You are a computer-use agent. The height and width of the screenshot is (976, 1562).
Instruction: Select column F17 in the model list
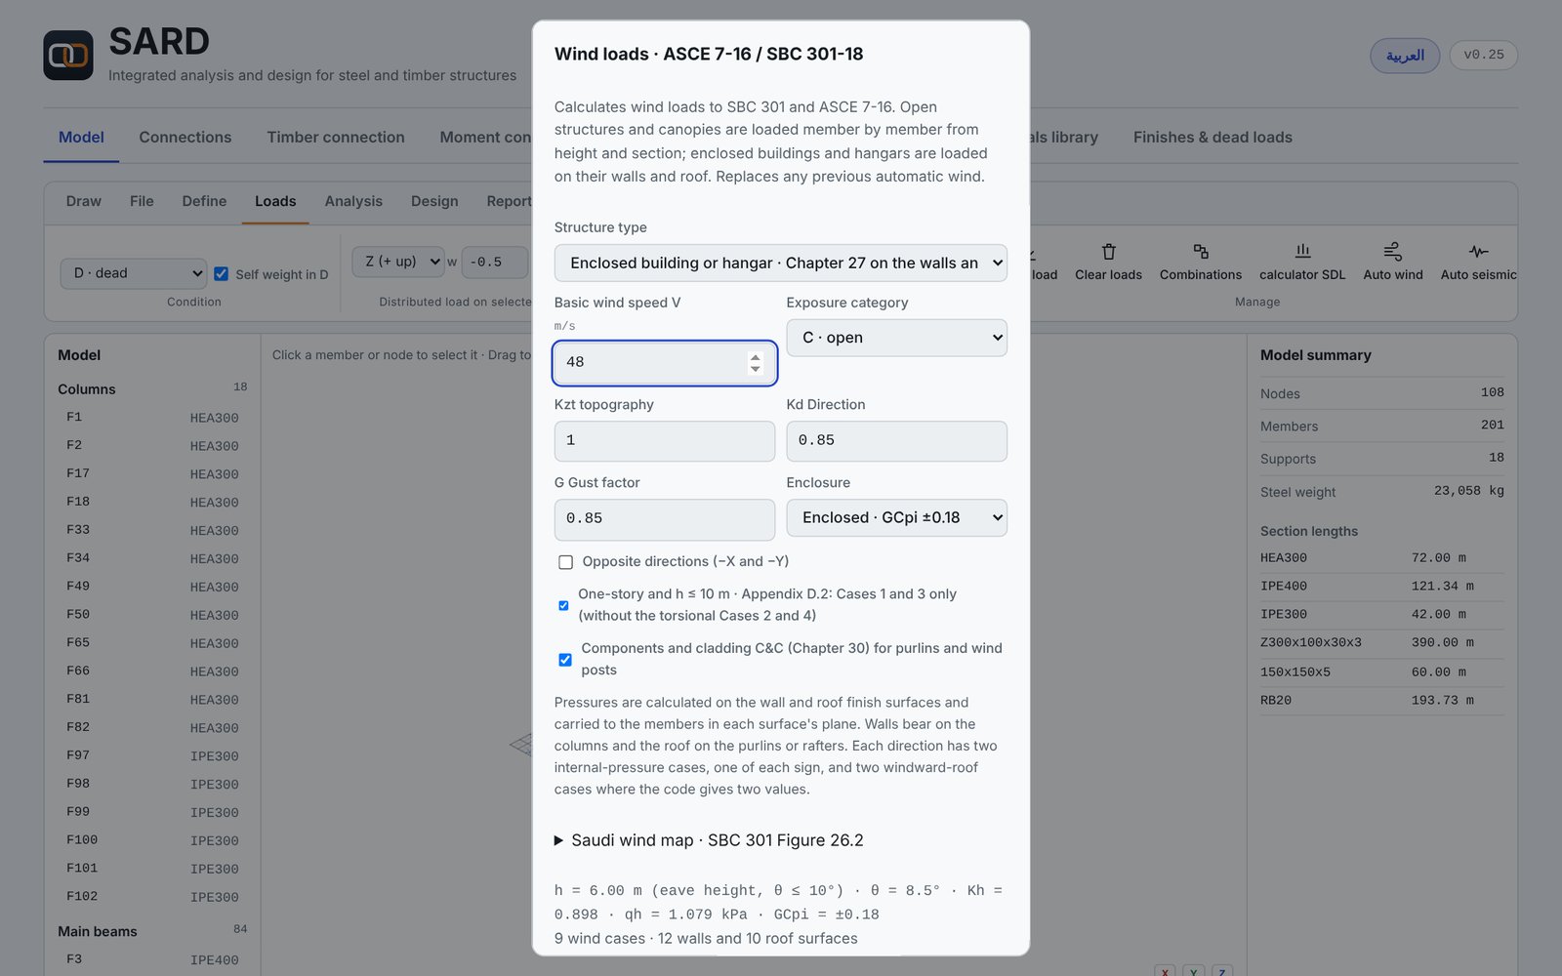pyautogui.click(x=152, y=473)
